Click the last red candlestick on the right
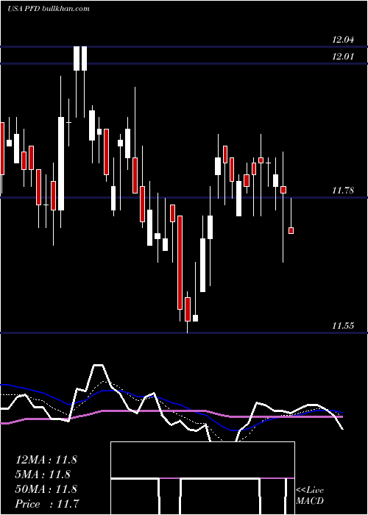 291,230
